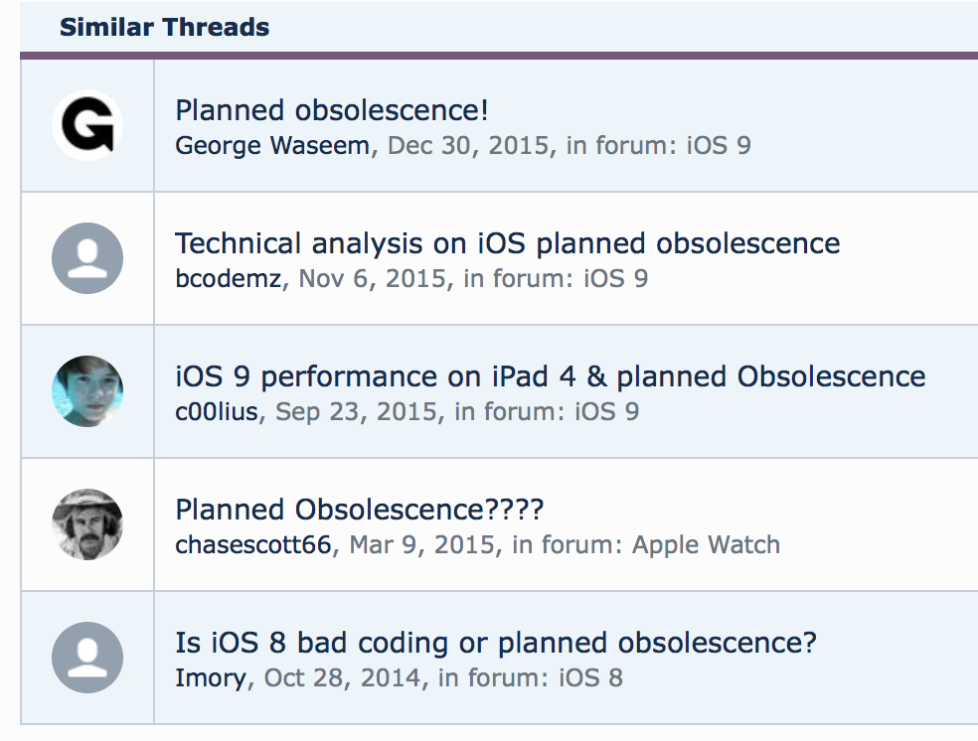The image size is (978, 741).
Task: Open 'Is iOS 8 bad coding' thread
Action: pos(495,643)
